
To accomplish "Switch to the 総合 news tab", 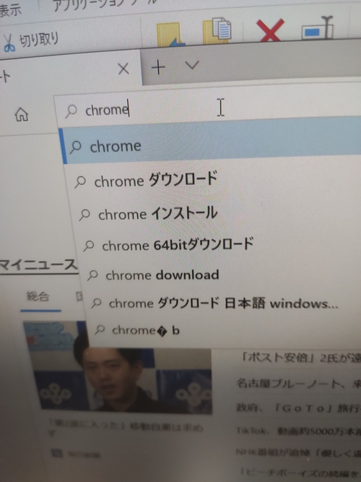I will [x=38, y=297].
